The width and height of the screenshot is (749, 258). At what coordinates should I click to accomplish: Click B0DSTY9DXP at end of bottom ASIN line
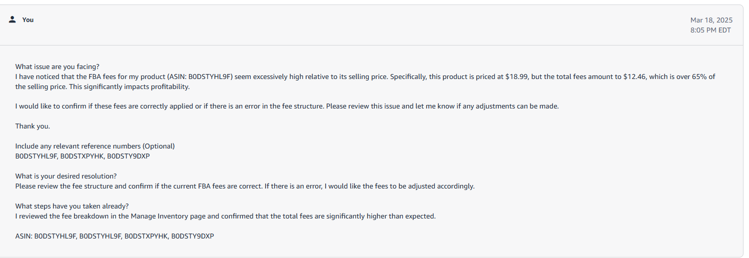193,236
